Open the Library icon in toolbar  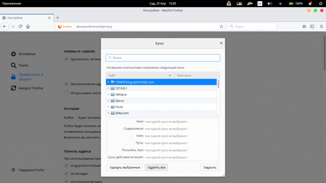pyautogui.click(x=305, y=26)
